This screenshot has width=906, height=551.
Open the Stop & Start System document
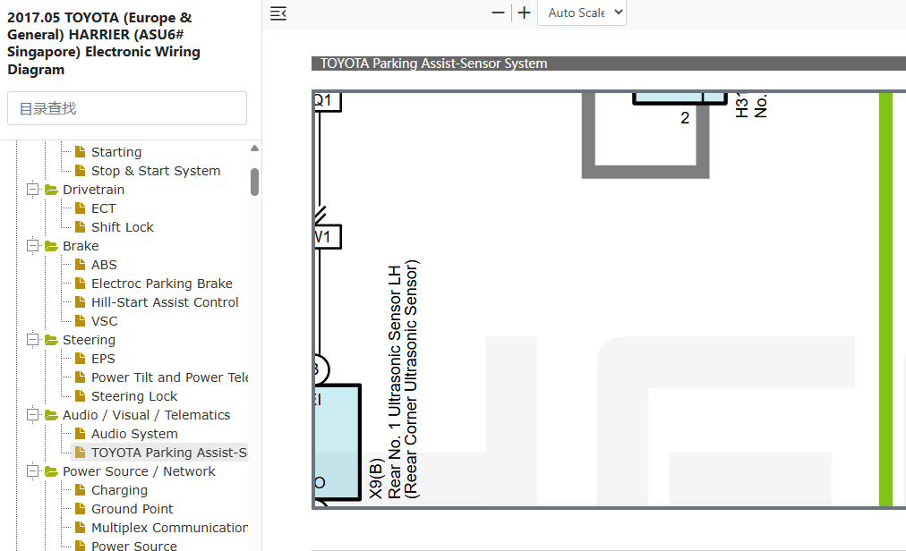pyautogui.click(x=156, y=171)
